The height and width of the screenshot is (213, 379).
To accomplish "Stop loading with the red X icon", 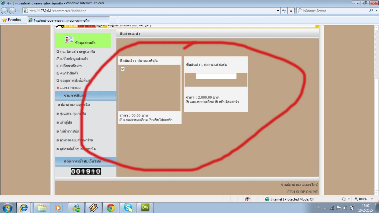I will click(291, 11).
